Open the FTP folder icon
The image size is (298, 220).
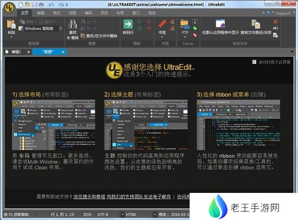185,24
